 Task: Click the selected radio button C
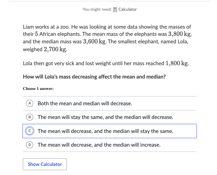click(30, 131)
